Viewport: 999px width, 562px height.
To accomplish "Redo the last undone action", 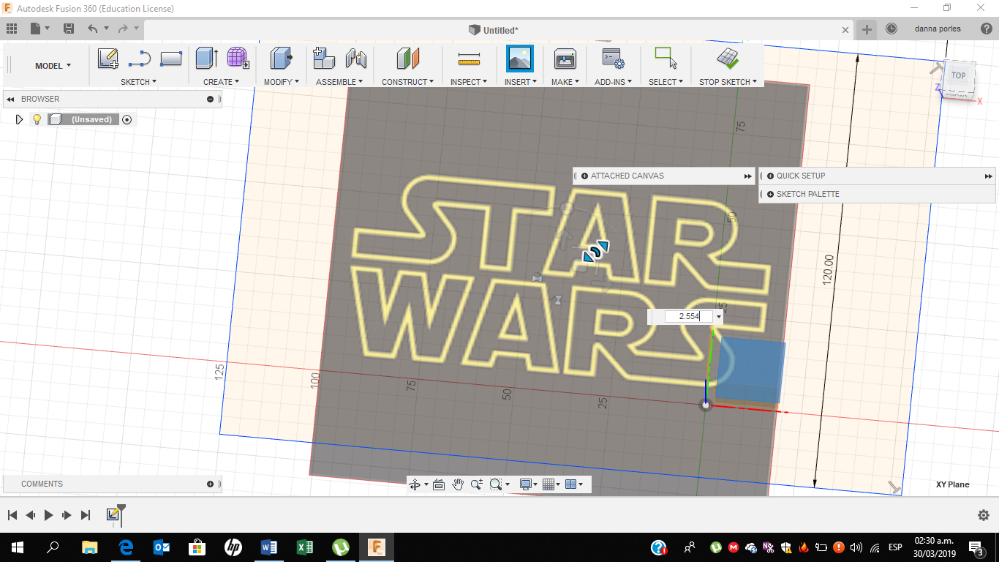I will [123, 29].
